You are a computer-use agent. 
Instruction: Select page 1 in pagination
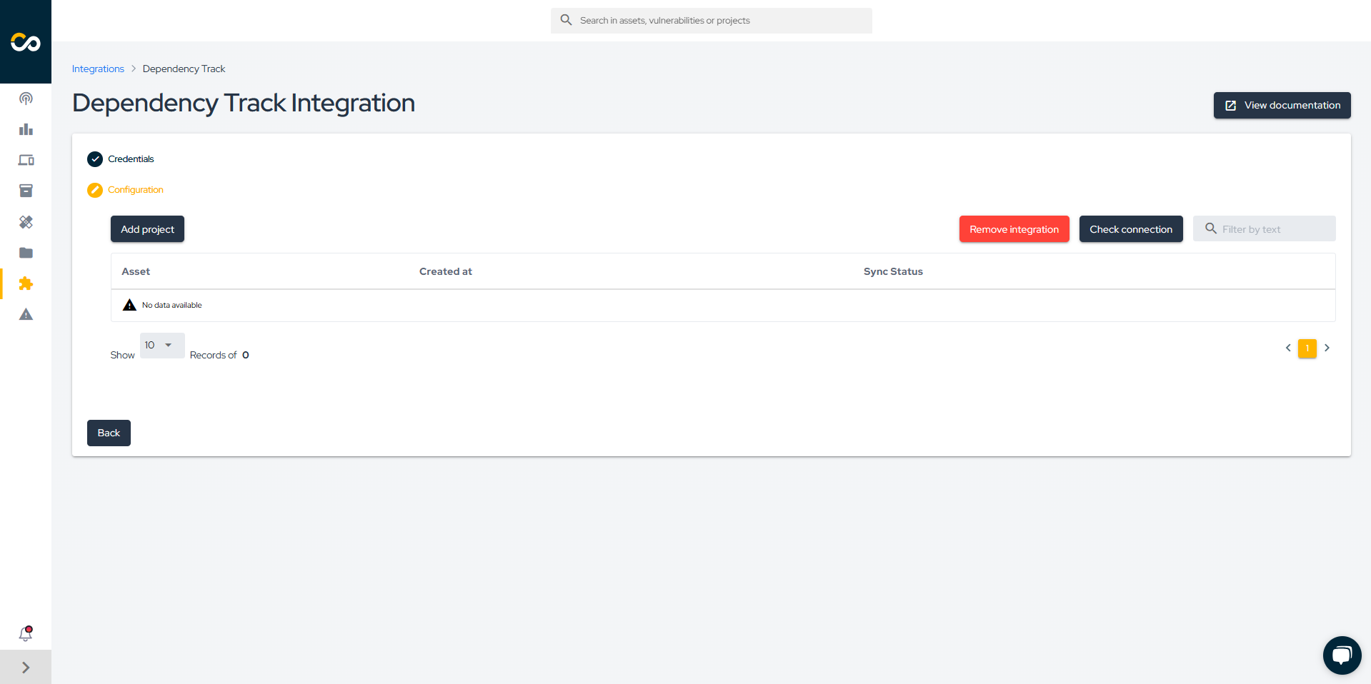pos(1307,348)
